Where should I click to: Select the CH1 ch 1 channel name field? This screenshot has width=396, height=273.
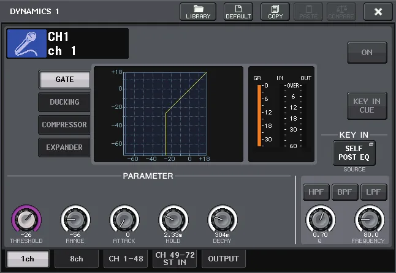coord(88,43)
